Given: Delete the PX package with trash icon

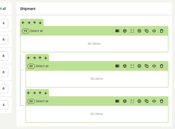Looking at the screenshot, I should 161,31.
